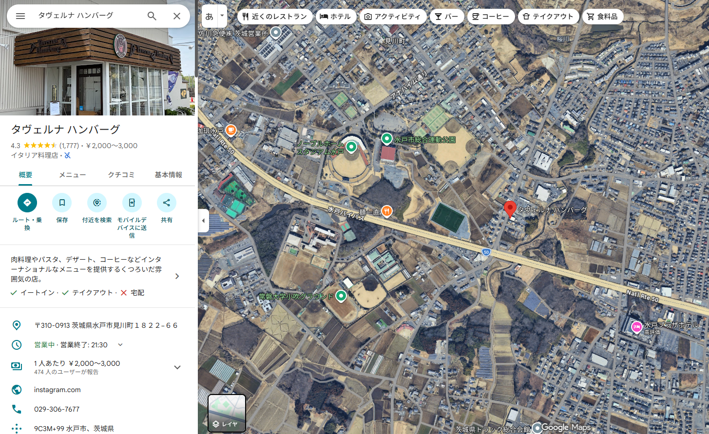Open the instagram.com website link
This screenshot has height=434, width=709.
coord(57,390)
